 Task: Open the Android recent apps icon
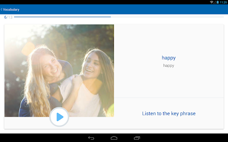(x=137, y=138)
